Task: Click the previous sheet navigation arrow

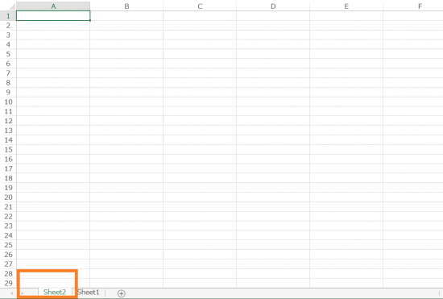Action: pos(11,293)
